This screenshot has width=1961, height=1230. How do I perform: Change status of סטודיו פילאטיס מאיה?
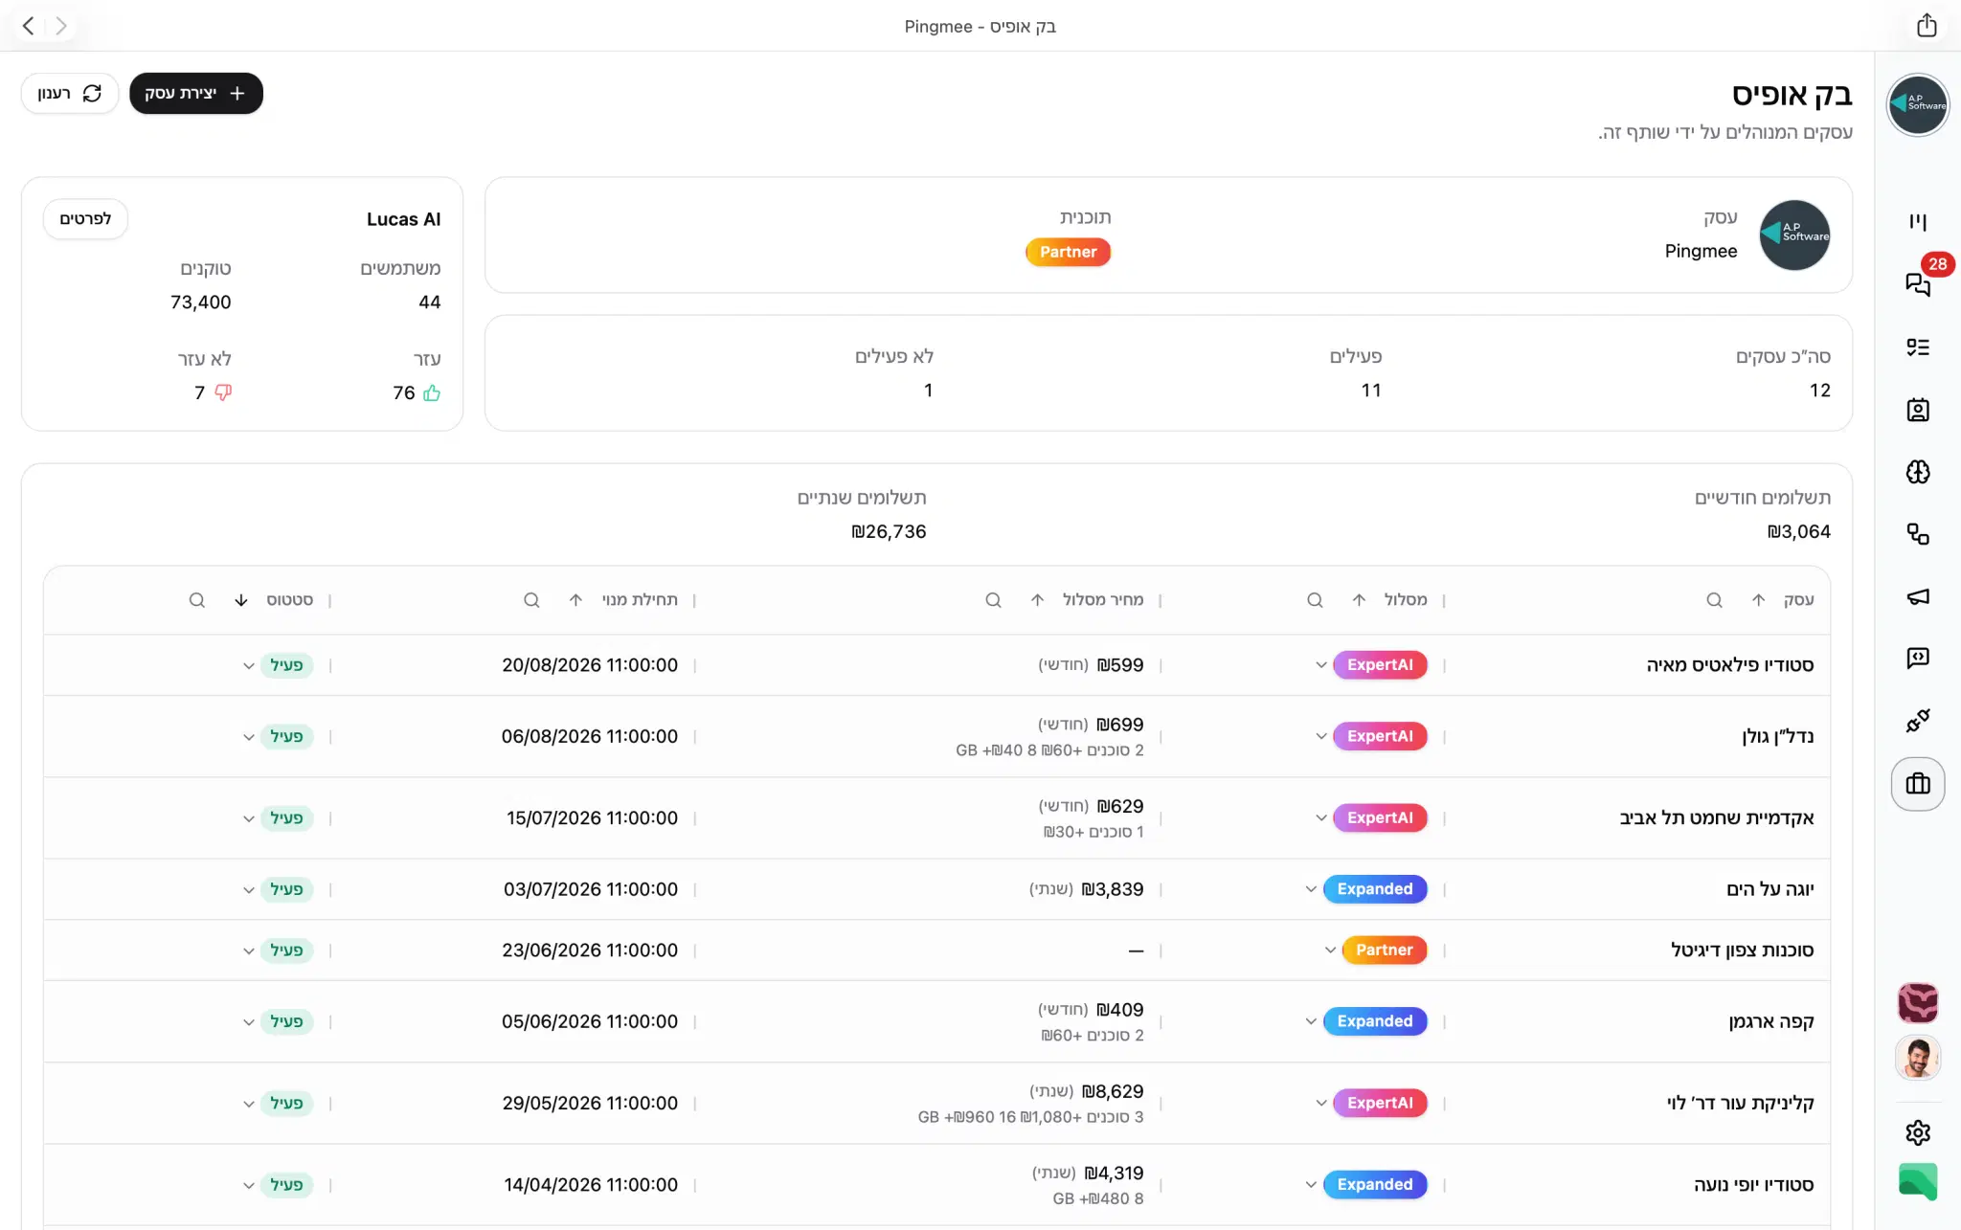click(x=277, y=665)
